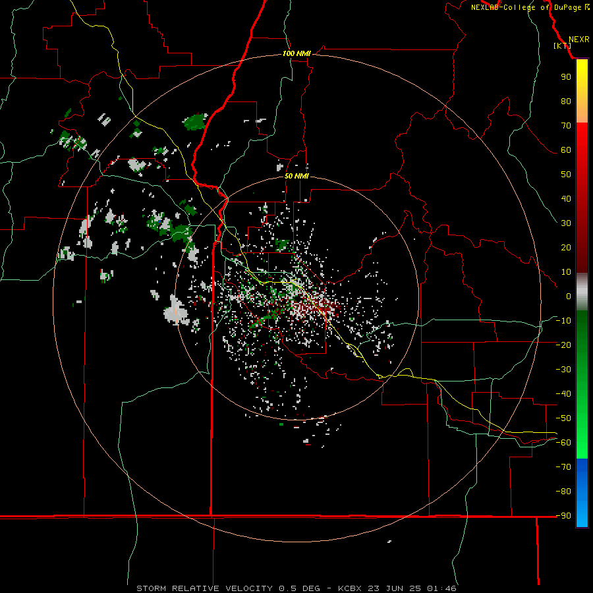The width and height of the screenshot is (593, 593).
Task: Click the -60 value on velocity scale
Action: point(563,443)
